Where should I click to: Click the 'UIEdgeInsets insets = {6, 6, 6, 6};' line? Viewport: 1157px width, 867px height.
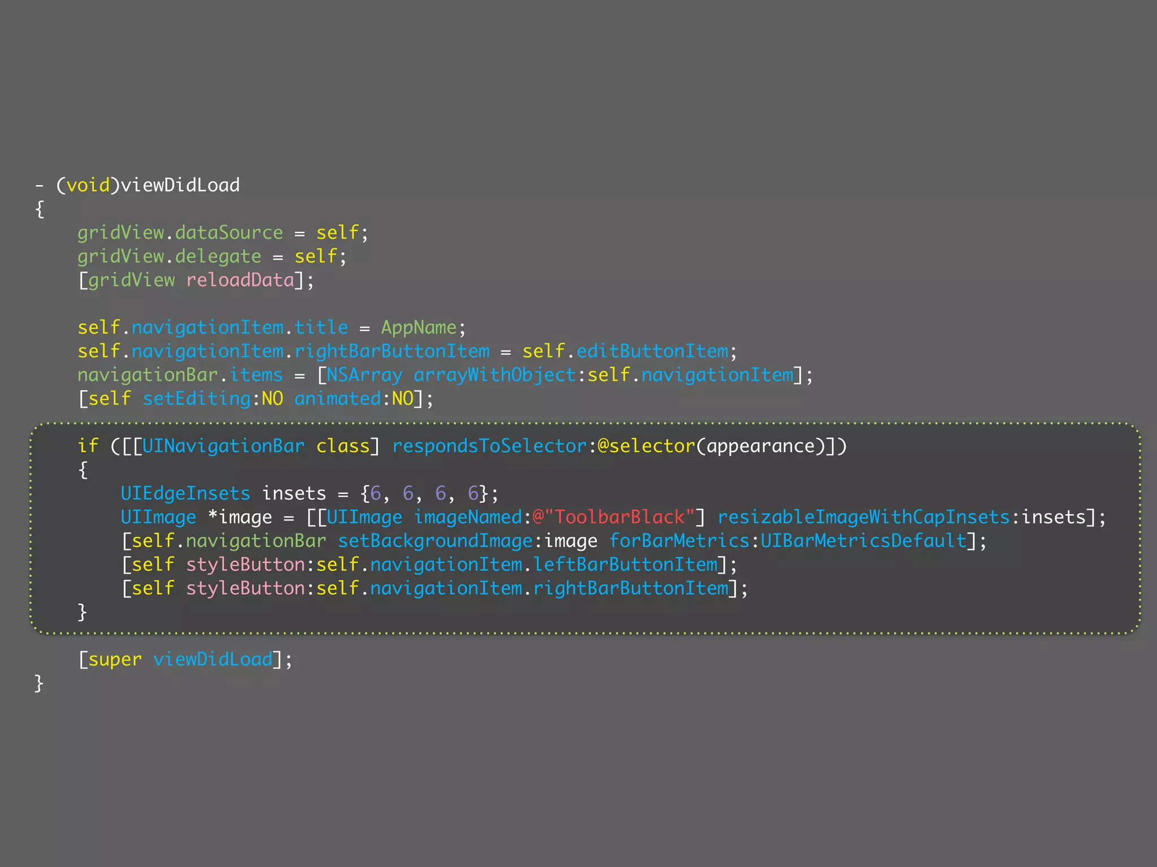click(310, 493)
